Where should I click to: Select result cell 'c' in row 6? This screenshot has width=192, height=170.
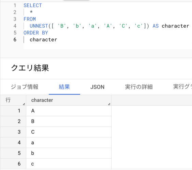(69, 164)
